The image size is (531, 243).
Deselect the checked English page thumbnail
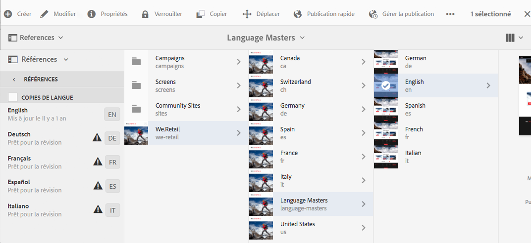(x=386, y=85)
